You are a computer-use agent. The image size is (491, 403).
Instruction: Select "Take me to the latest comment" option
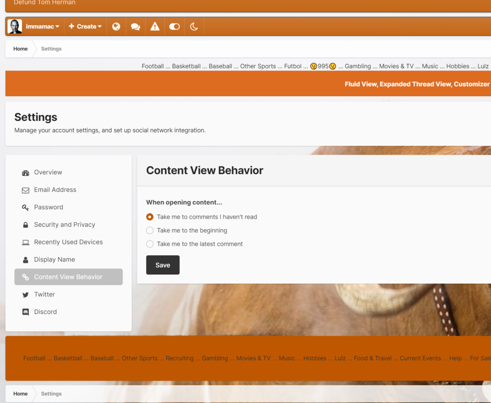(x=150, y=244)
